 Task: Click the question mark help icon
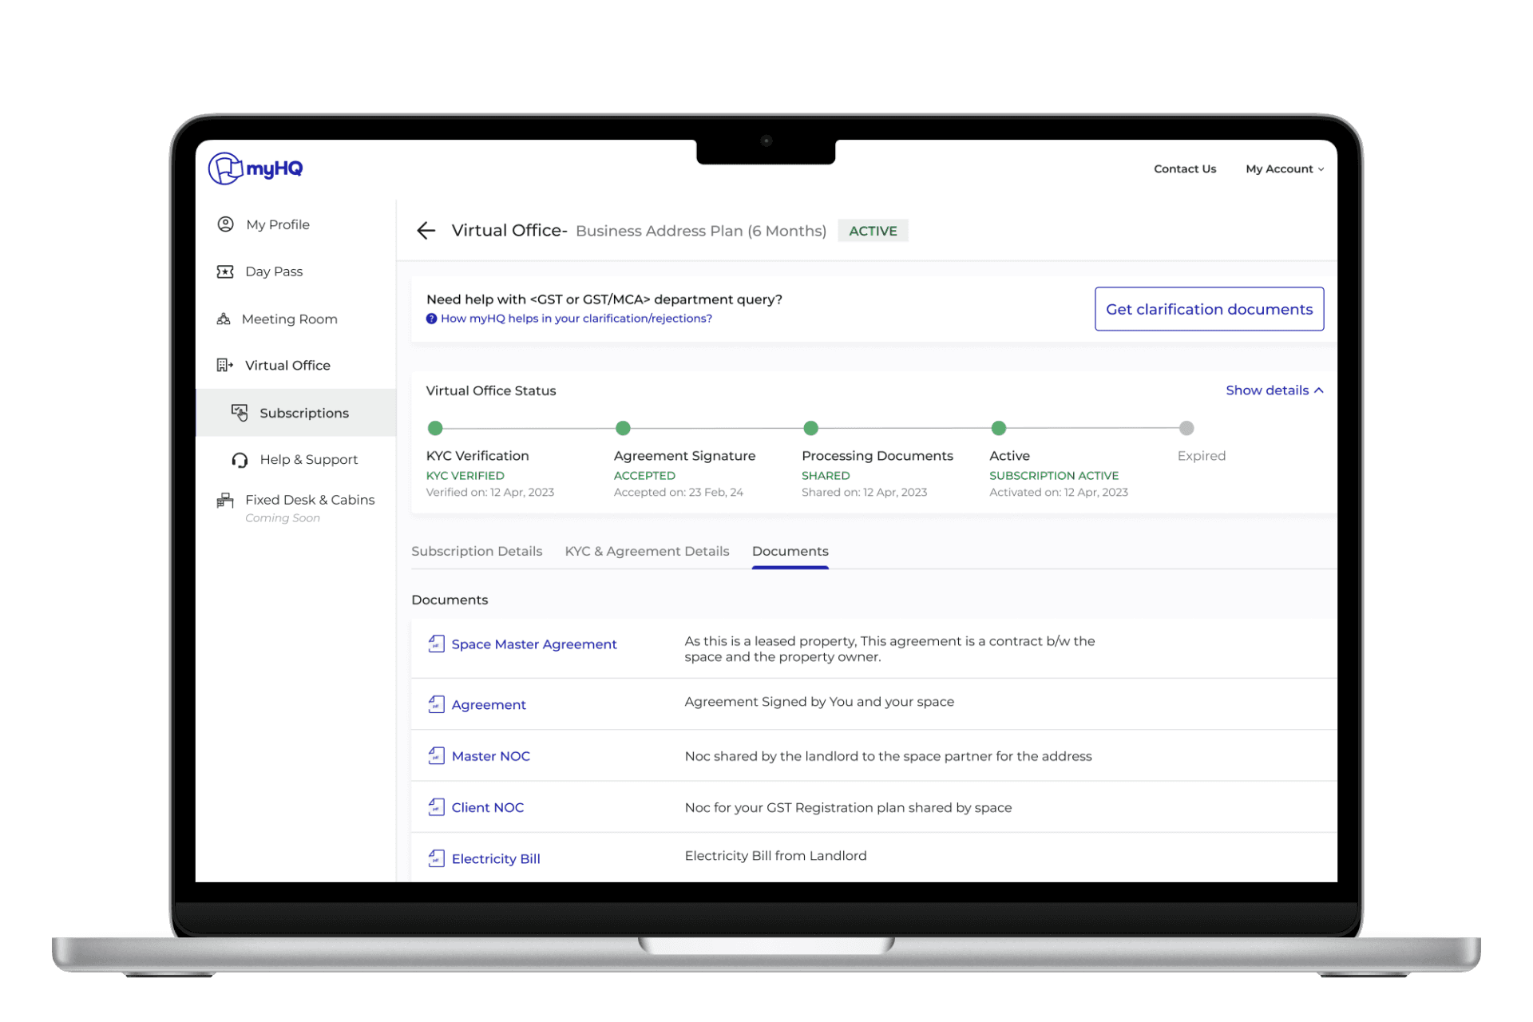click(x=431, y=319)
